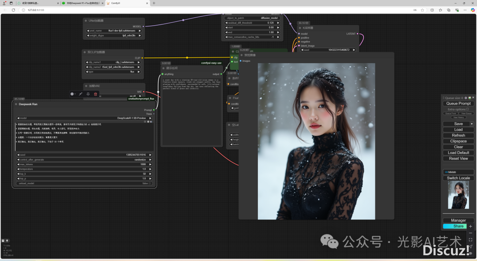Viewport: 477px width, 261px height.
Task: Open browser collections icon
Action: tap(448, 10)
